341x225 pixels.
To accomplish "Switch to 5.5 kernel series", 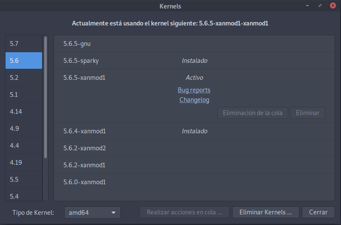I will [23, 180].
